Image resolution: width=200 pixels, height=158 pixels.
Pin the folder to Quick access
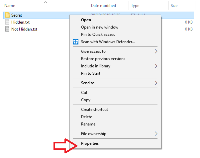tap(98, 35)
